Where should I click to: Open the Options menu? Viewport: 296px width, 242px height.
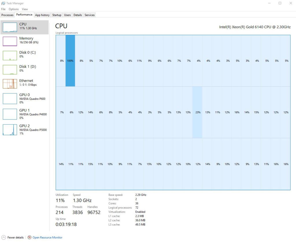pos(14,9)
